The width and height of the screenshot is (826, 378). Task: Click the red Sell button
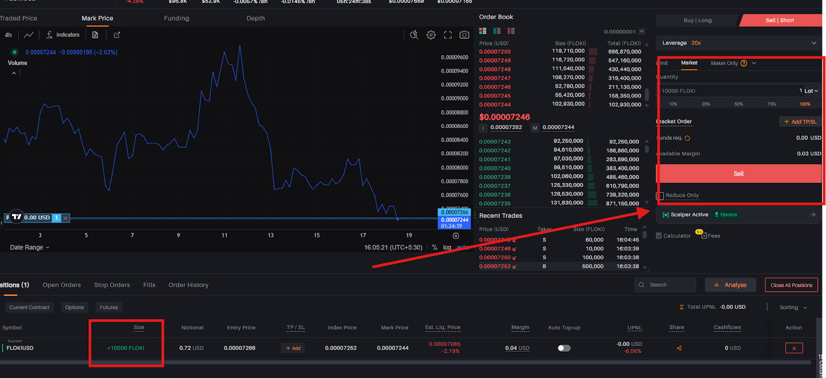(x=739, y=174)
